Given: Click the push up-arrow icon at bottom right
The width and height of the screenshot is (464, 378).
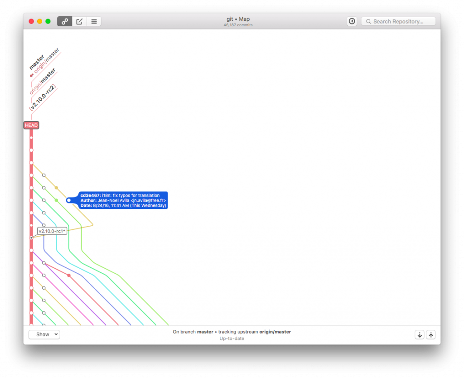Looking at the screenshot, I should [430, 334].
